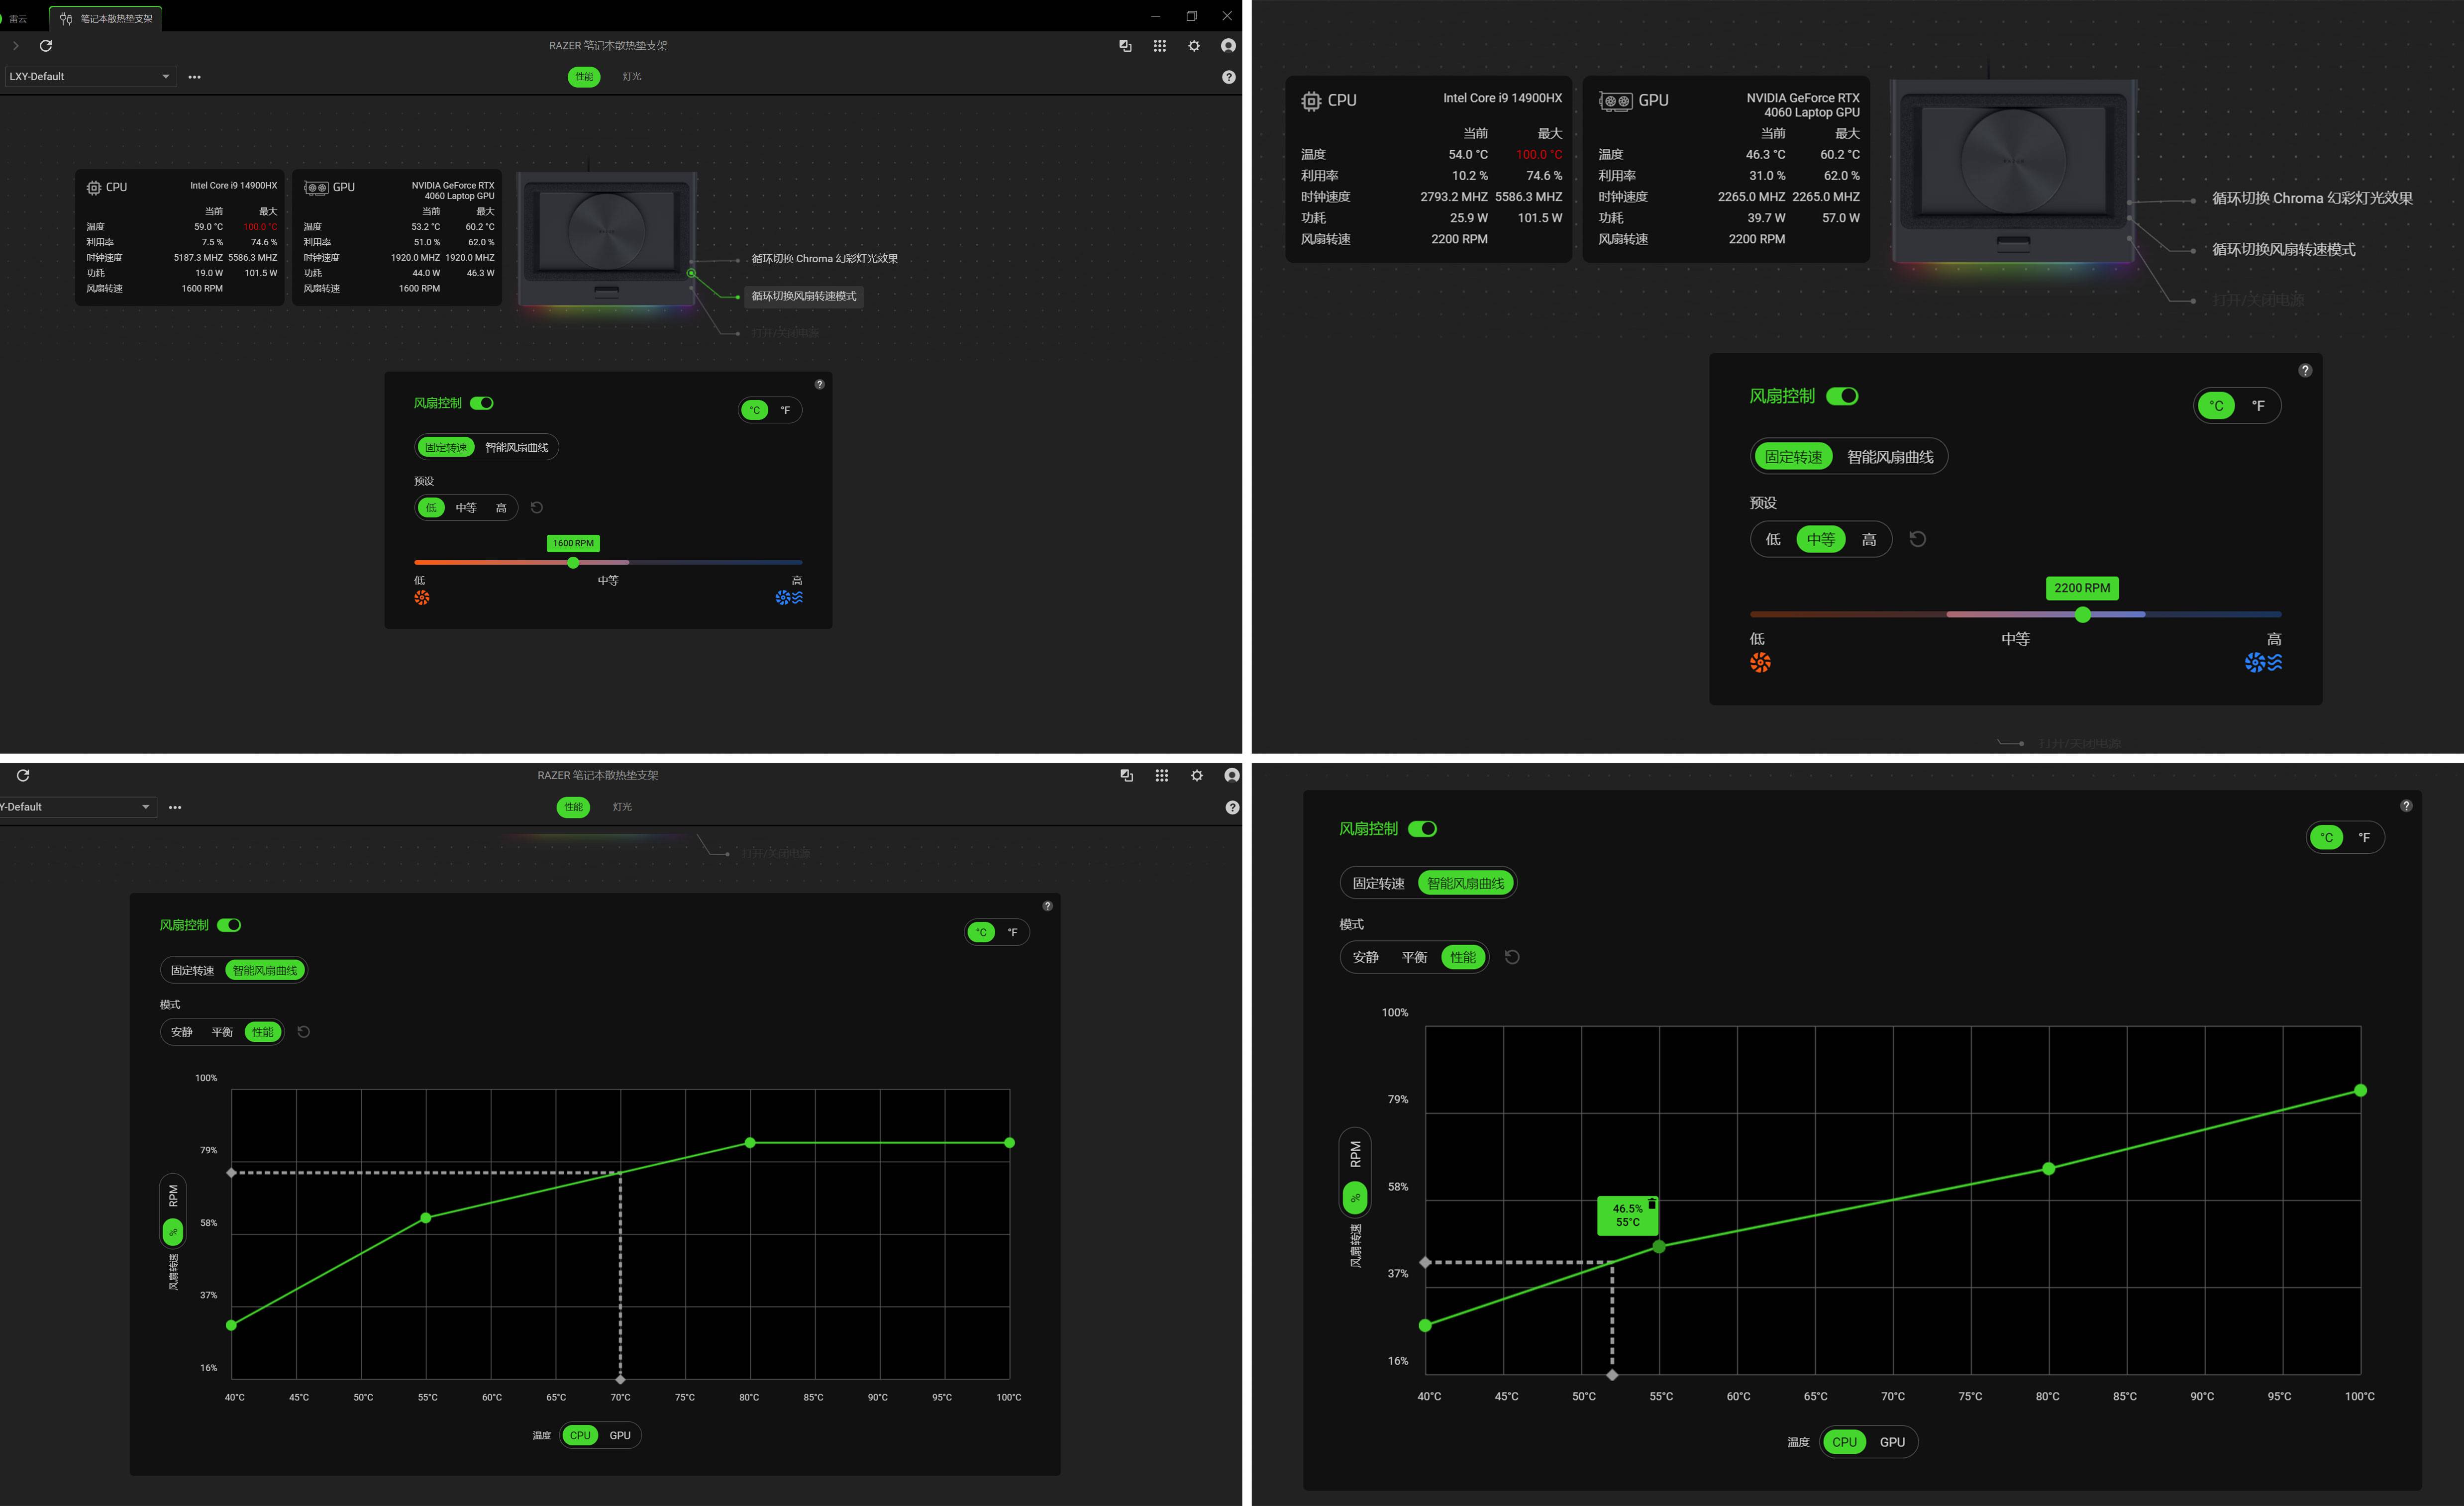Click reset arrow beside the 低 中等 高 presets showing 2200 RPM
This screenshot has width=2464, height=1506.
1917,539
